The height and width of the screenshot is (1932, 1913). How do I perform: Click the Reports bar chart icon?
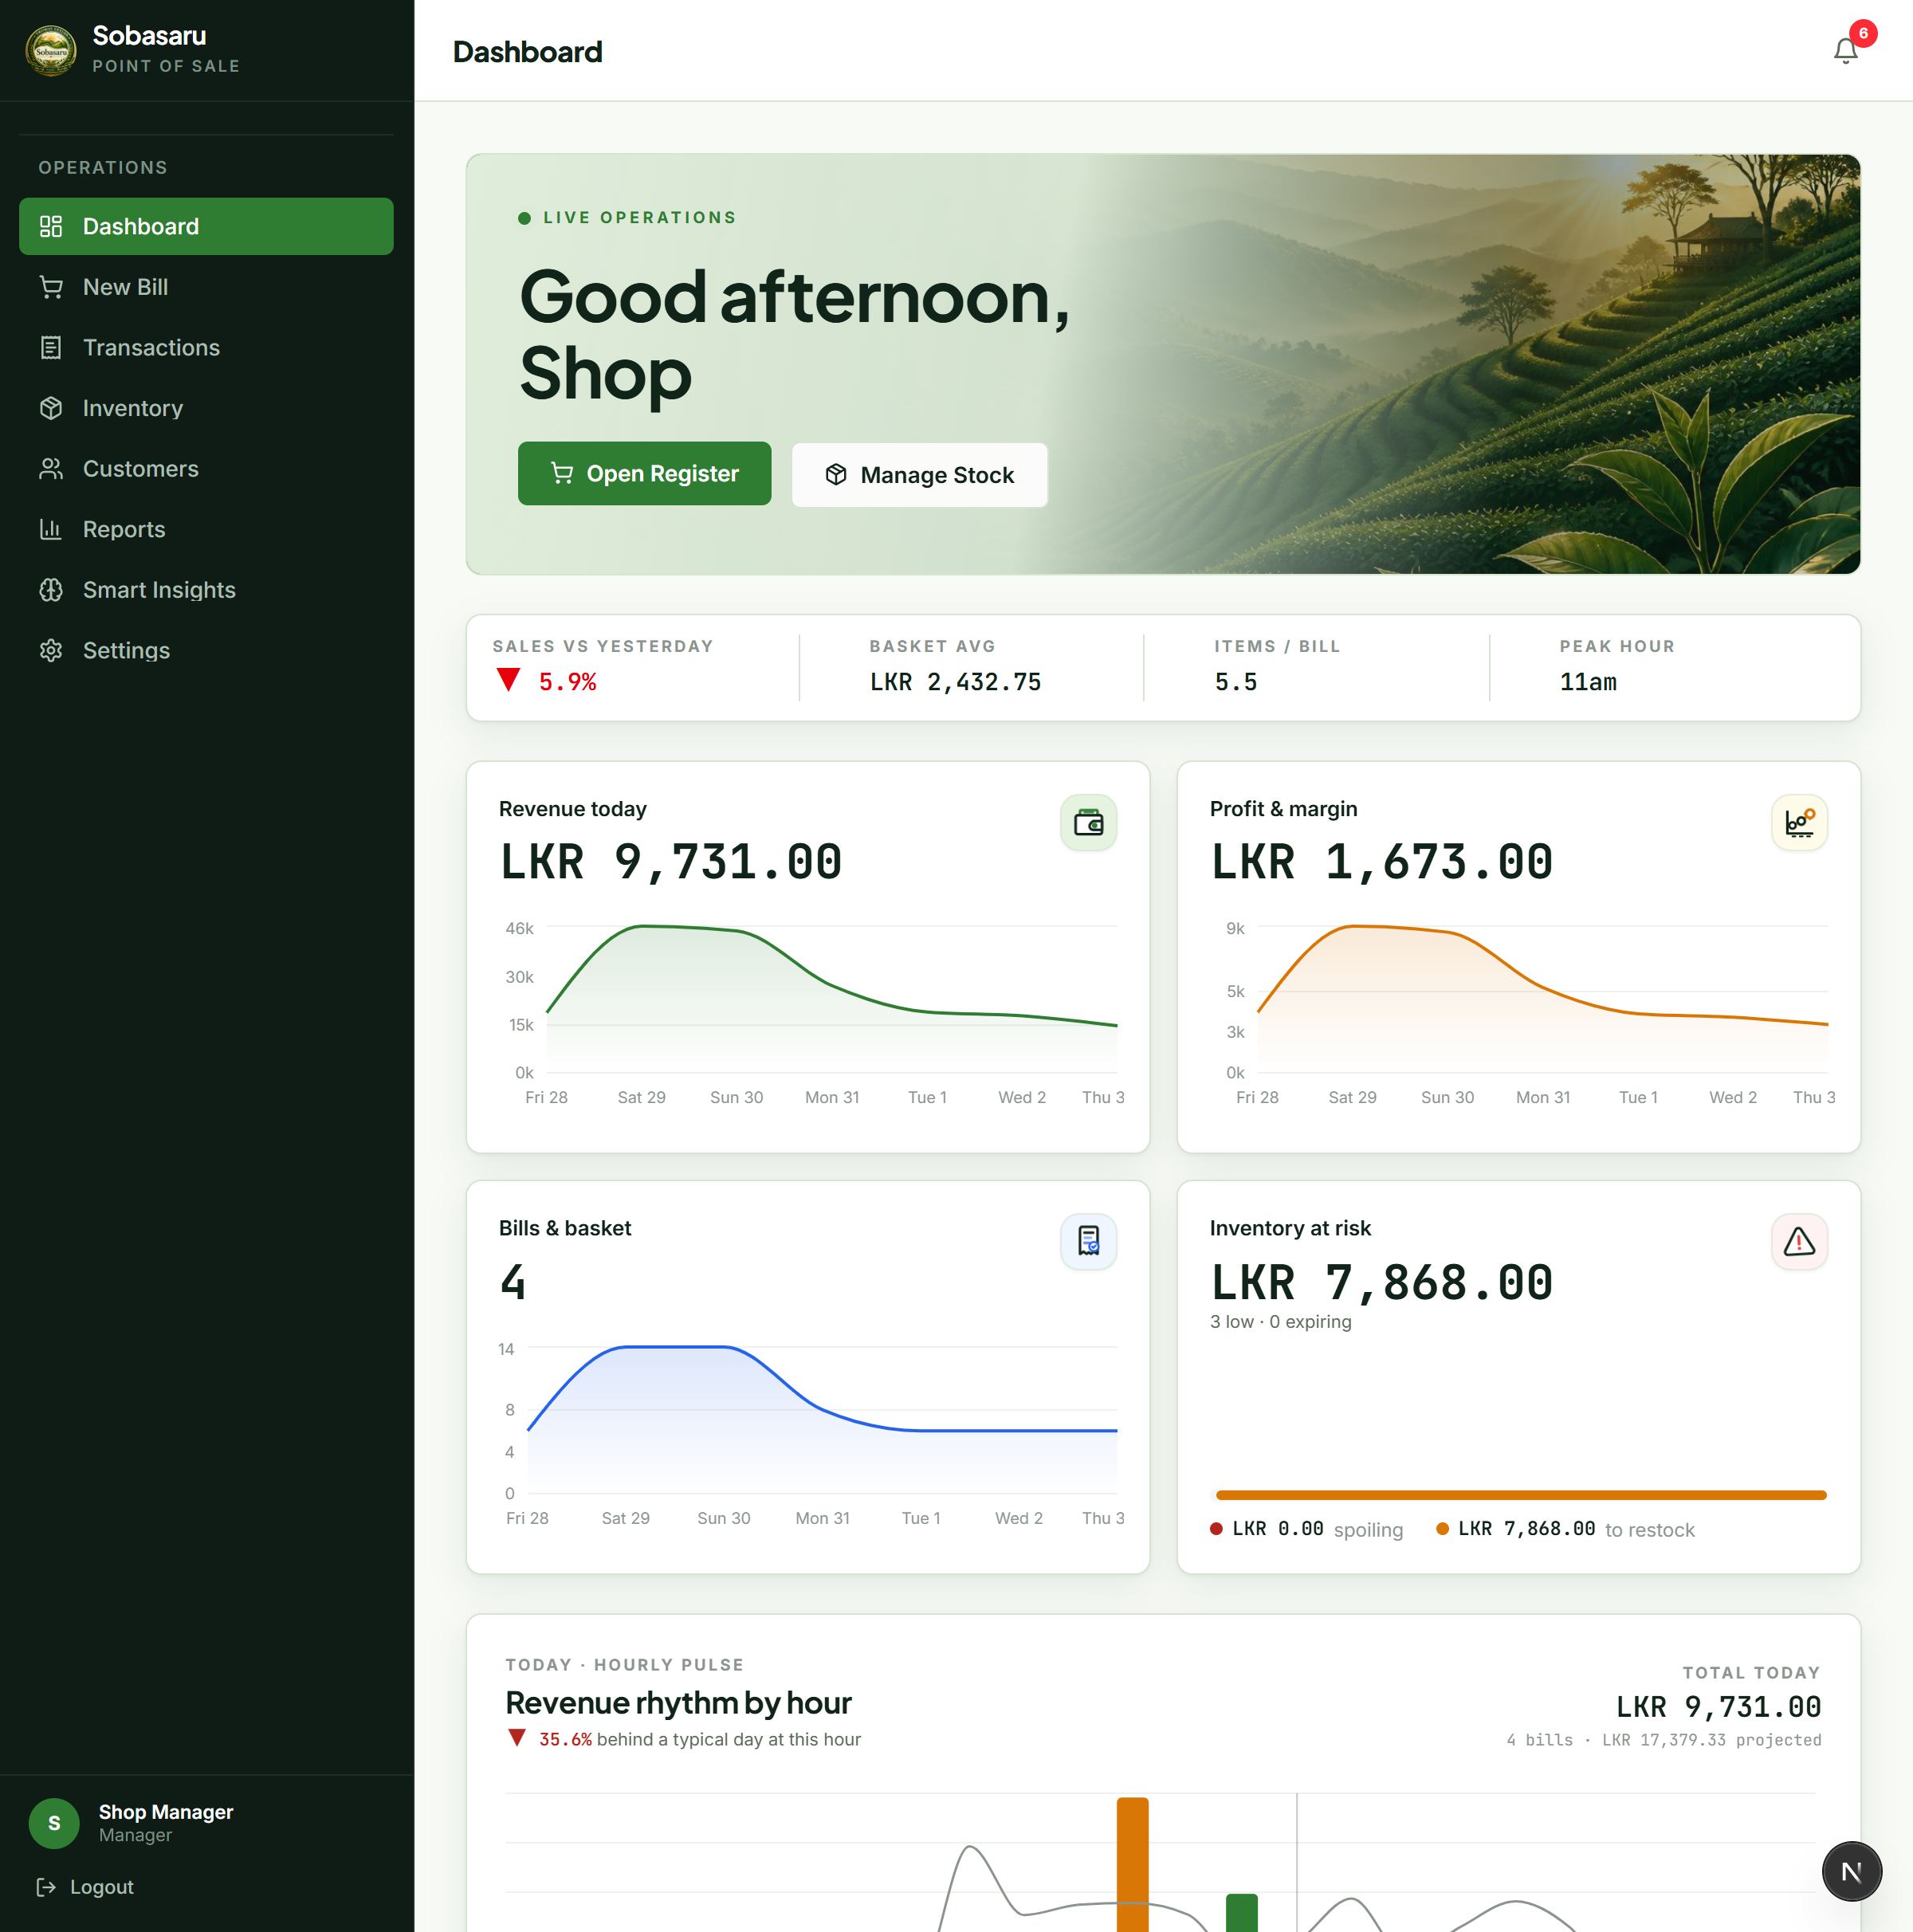pyautogui.click(x=51, y=529)
